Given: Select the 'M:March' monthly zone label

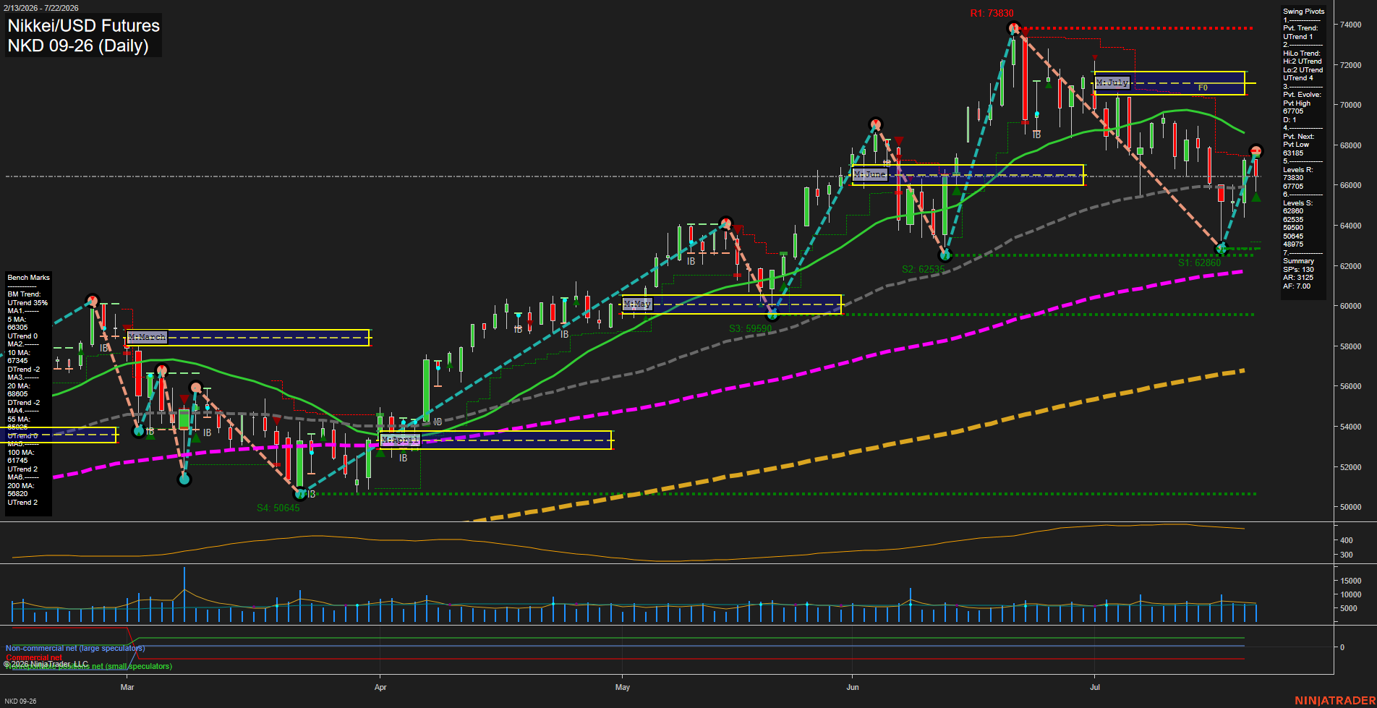Looking at the screenshot, I should coord(147,337).
